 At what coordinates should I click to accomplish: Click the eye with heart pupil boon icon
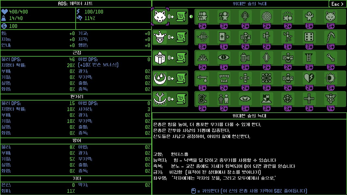[x=245, y=99]
